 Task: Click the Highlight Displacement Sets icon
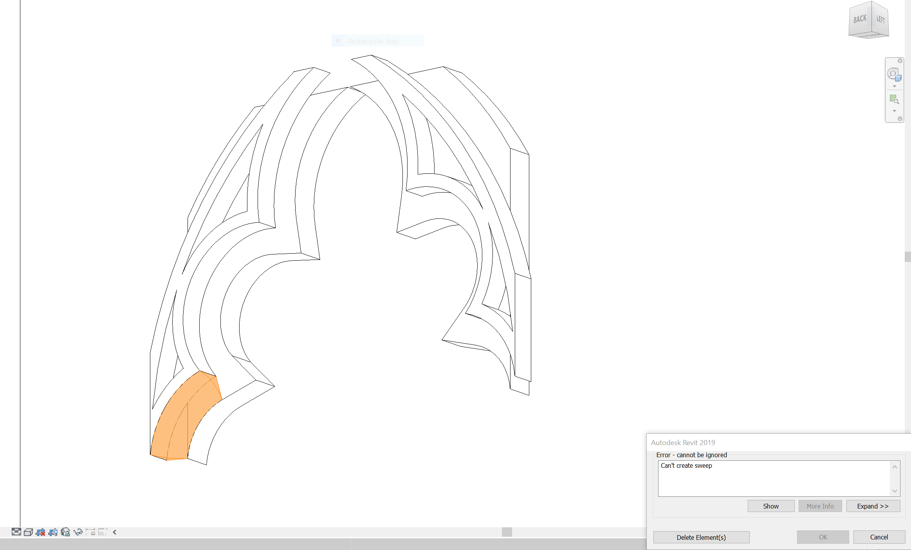click(103, 532)
